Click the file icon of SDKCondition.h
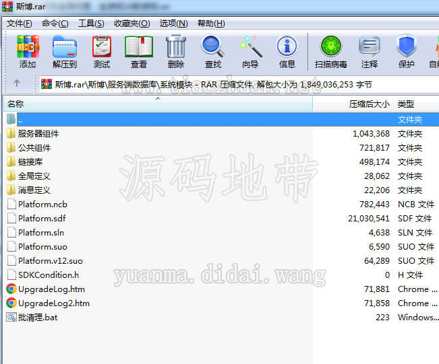Image resolution: width=439 pixels, height=364 pixels. coord(11,275)
